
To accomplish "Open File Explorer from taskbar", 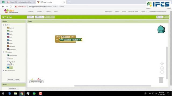I will click(x=16, y=94).
